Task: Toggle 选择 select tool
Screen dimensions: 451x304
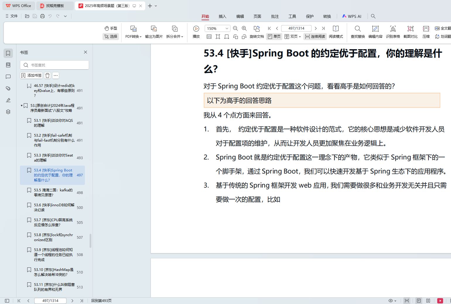Action: [x=111, y=37]
